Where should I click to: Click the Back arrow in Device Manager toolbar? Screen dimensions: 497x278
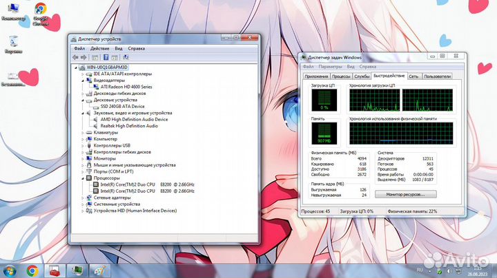pos(75,57)
